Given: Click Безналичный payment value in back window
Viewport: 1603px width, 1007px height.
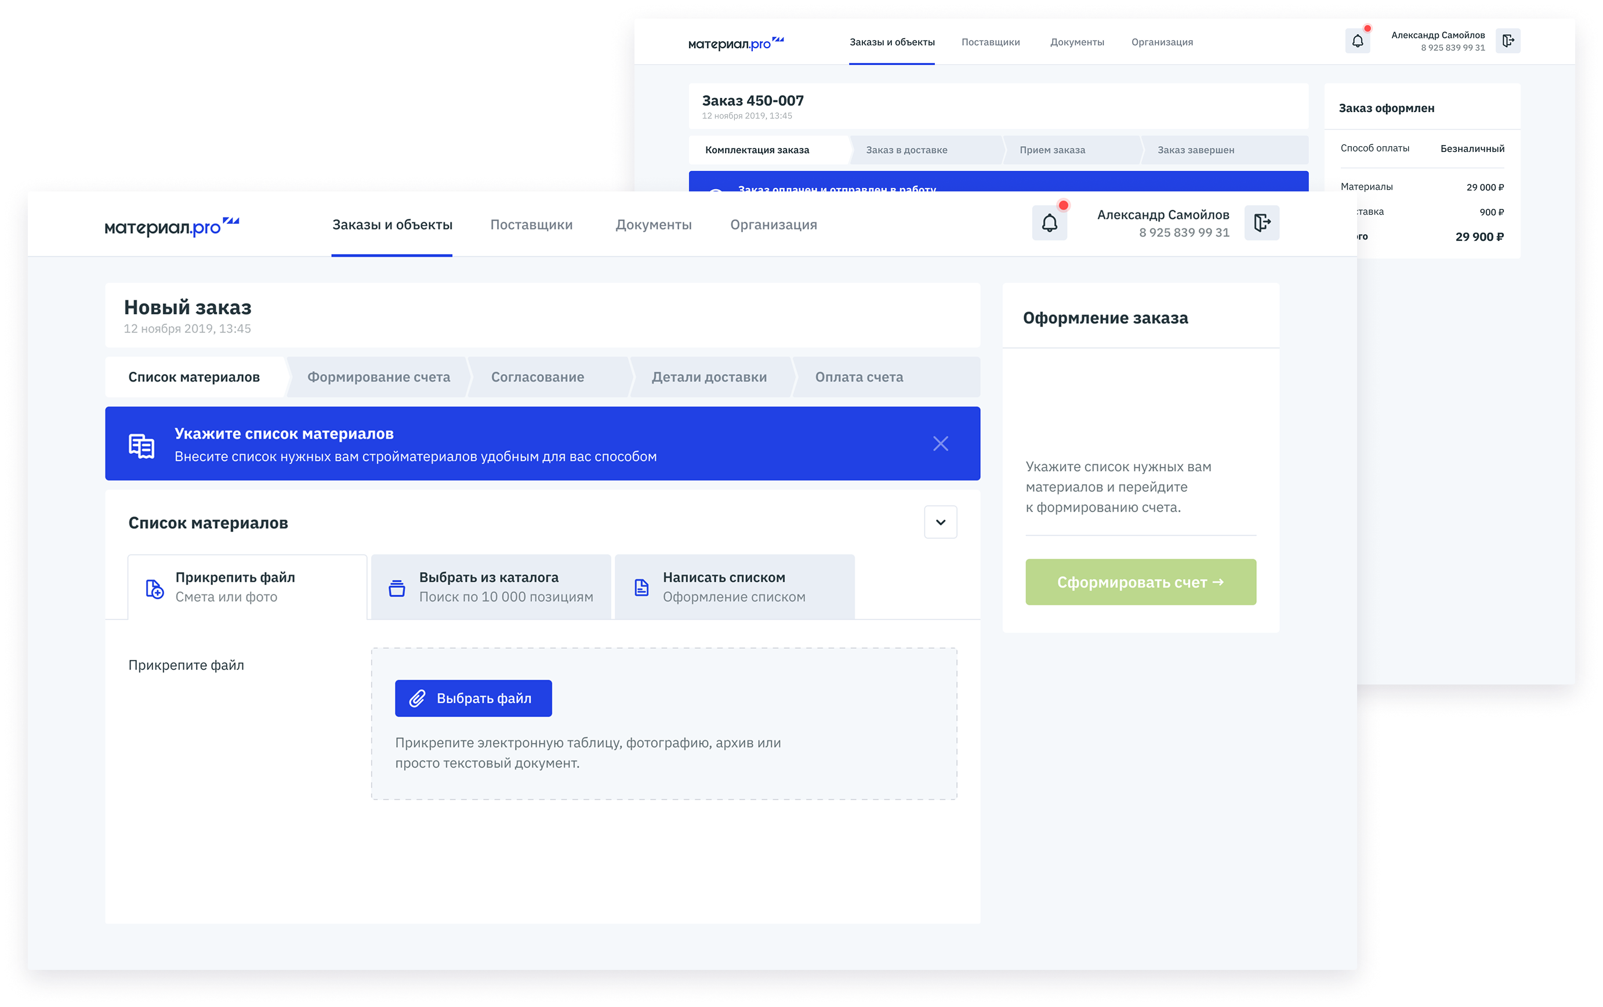Looking at the screenshot, I should coord(1472,148).
